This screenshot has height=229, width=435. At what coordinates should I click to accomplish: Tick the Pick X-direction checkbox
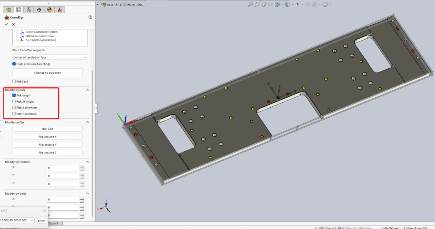[x=14, y=108]
